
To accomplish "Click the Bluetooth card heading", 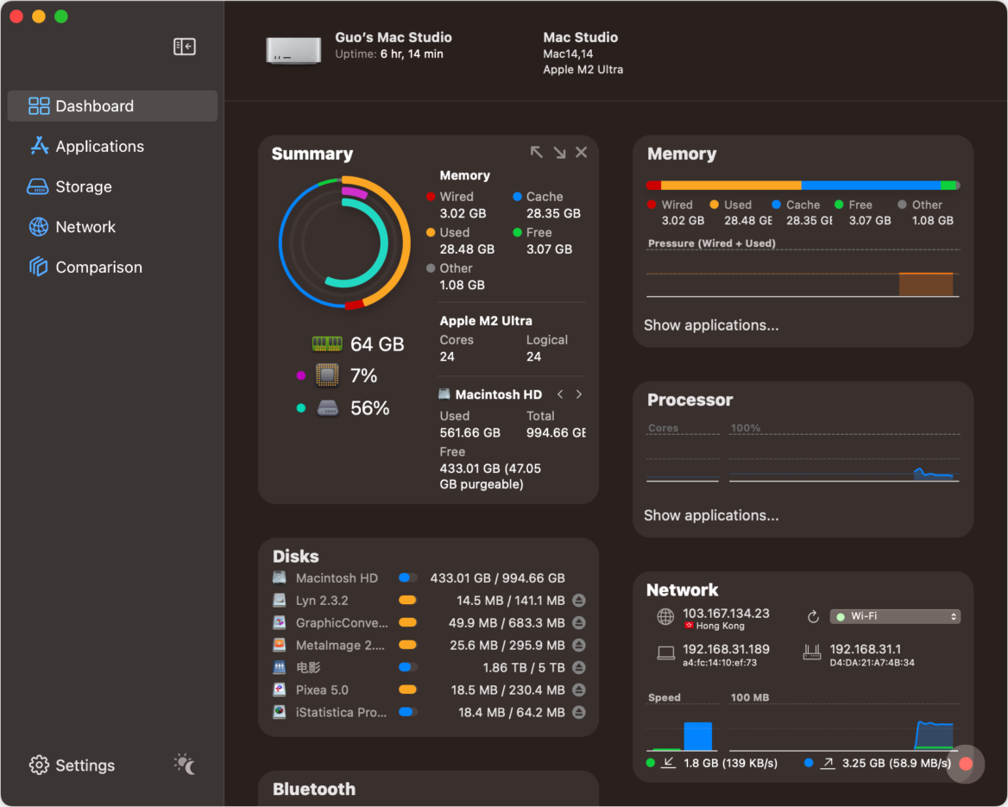I will tap(314, 789).
